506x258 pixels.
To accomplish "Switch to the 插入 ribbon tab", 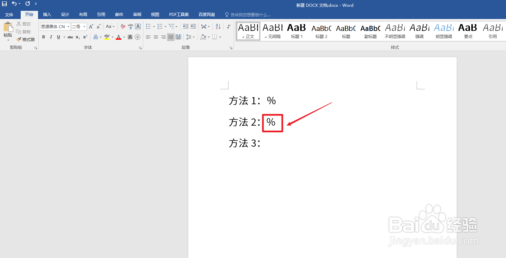I will (x=47, y=14).
